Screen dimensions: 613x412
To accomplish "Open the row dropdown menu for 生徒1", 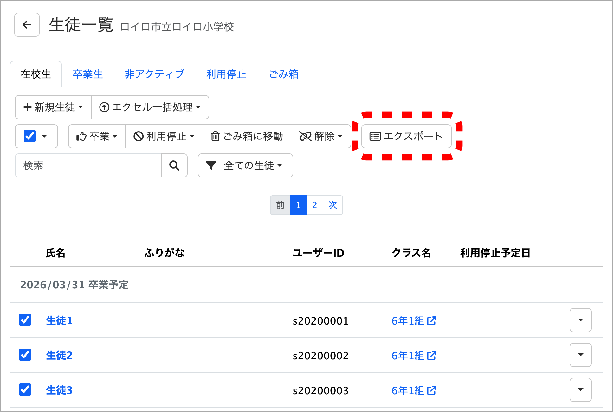I will [580, 320].
